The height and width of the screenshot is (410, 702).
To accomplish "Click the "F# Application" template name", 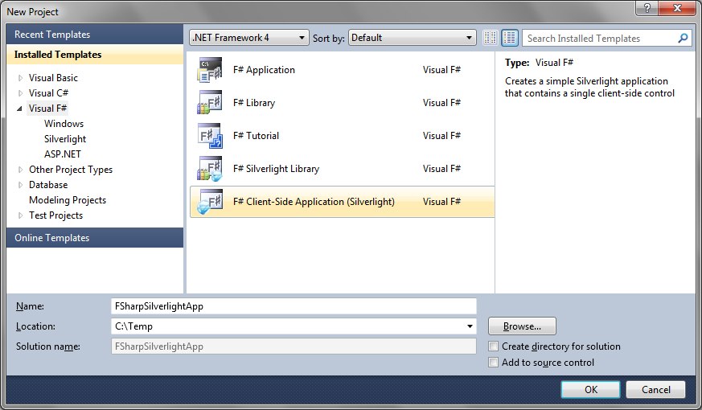I will [264, 70].
